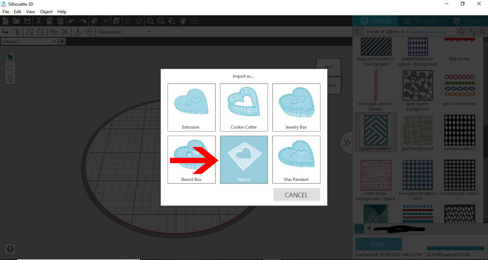488x260 pixels.
Task: Click the Cut scissors icon
Action: tap(39, 21)
